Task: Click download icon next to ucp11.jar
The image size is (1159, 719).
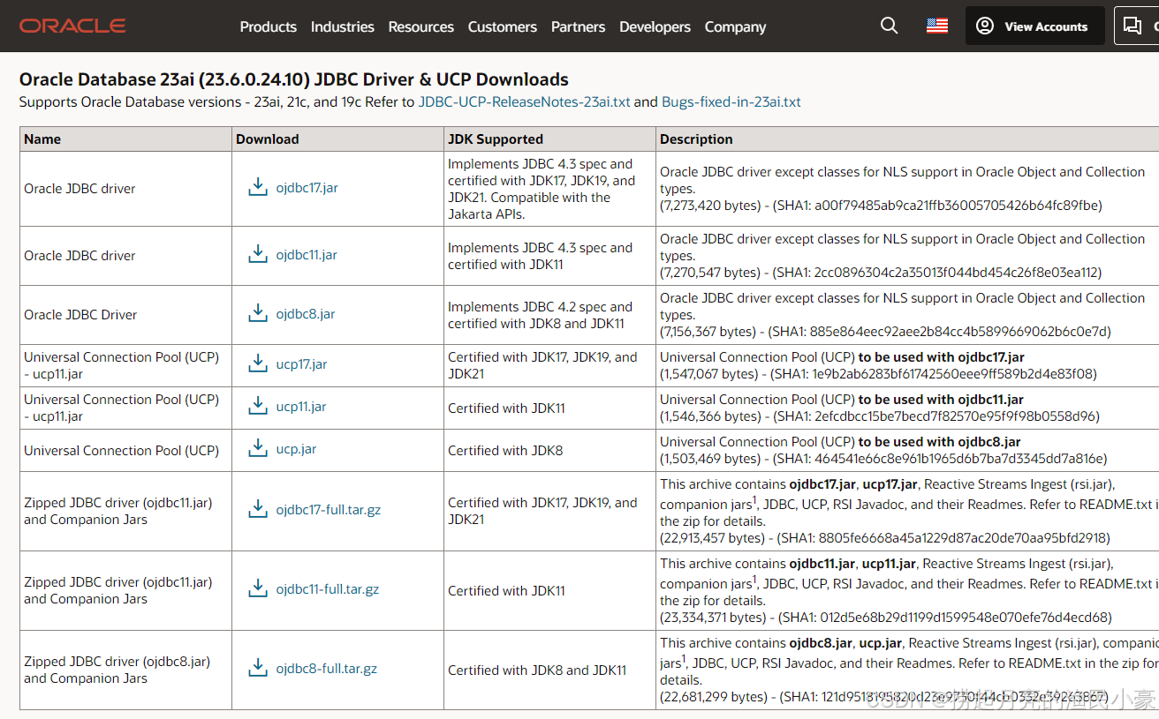Action: [x=258, y=406]
